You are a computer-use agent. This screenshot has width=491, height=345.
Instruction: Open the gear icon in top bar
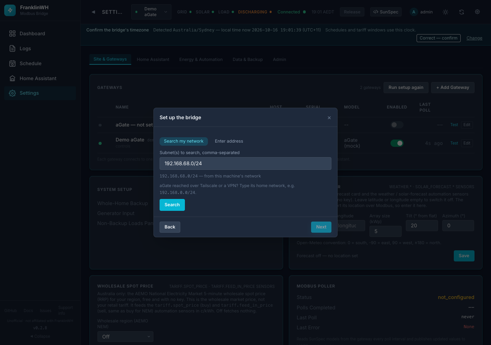tap(478, 12)
